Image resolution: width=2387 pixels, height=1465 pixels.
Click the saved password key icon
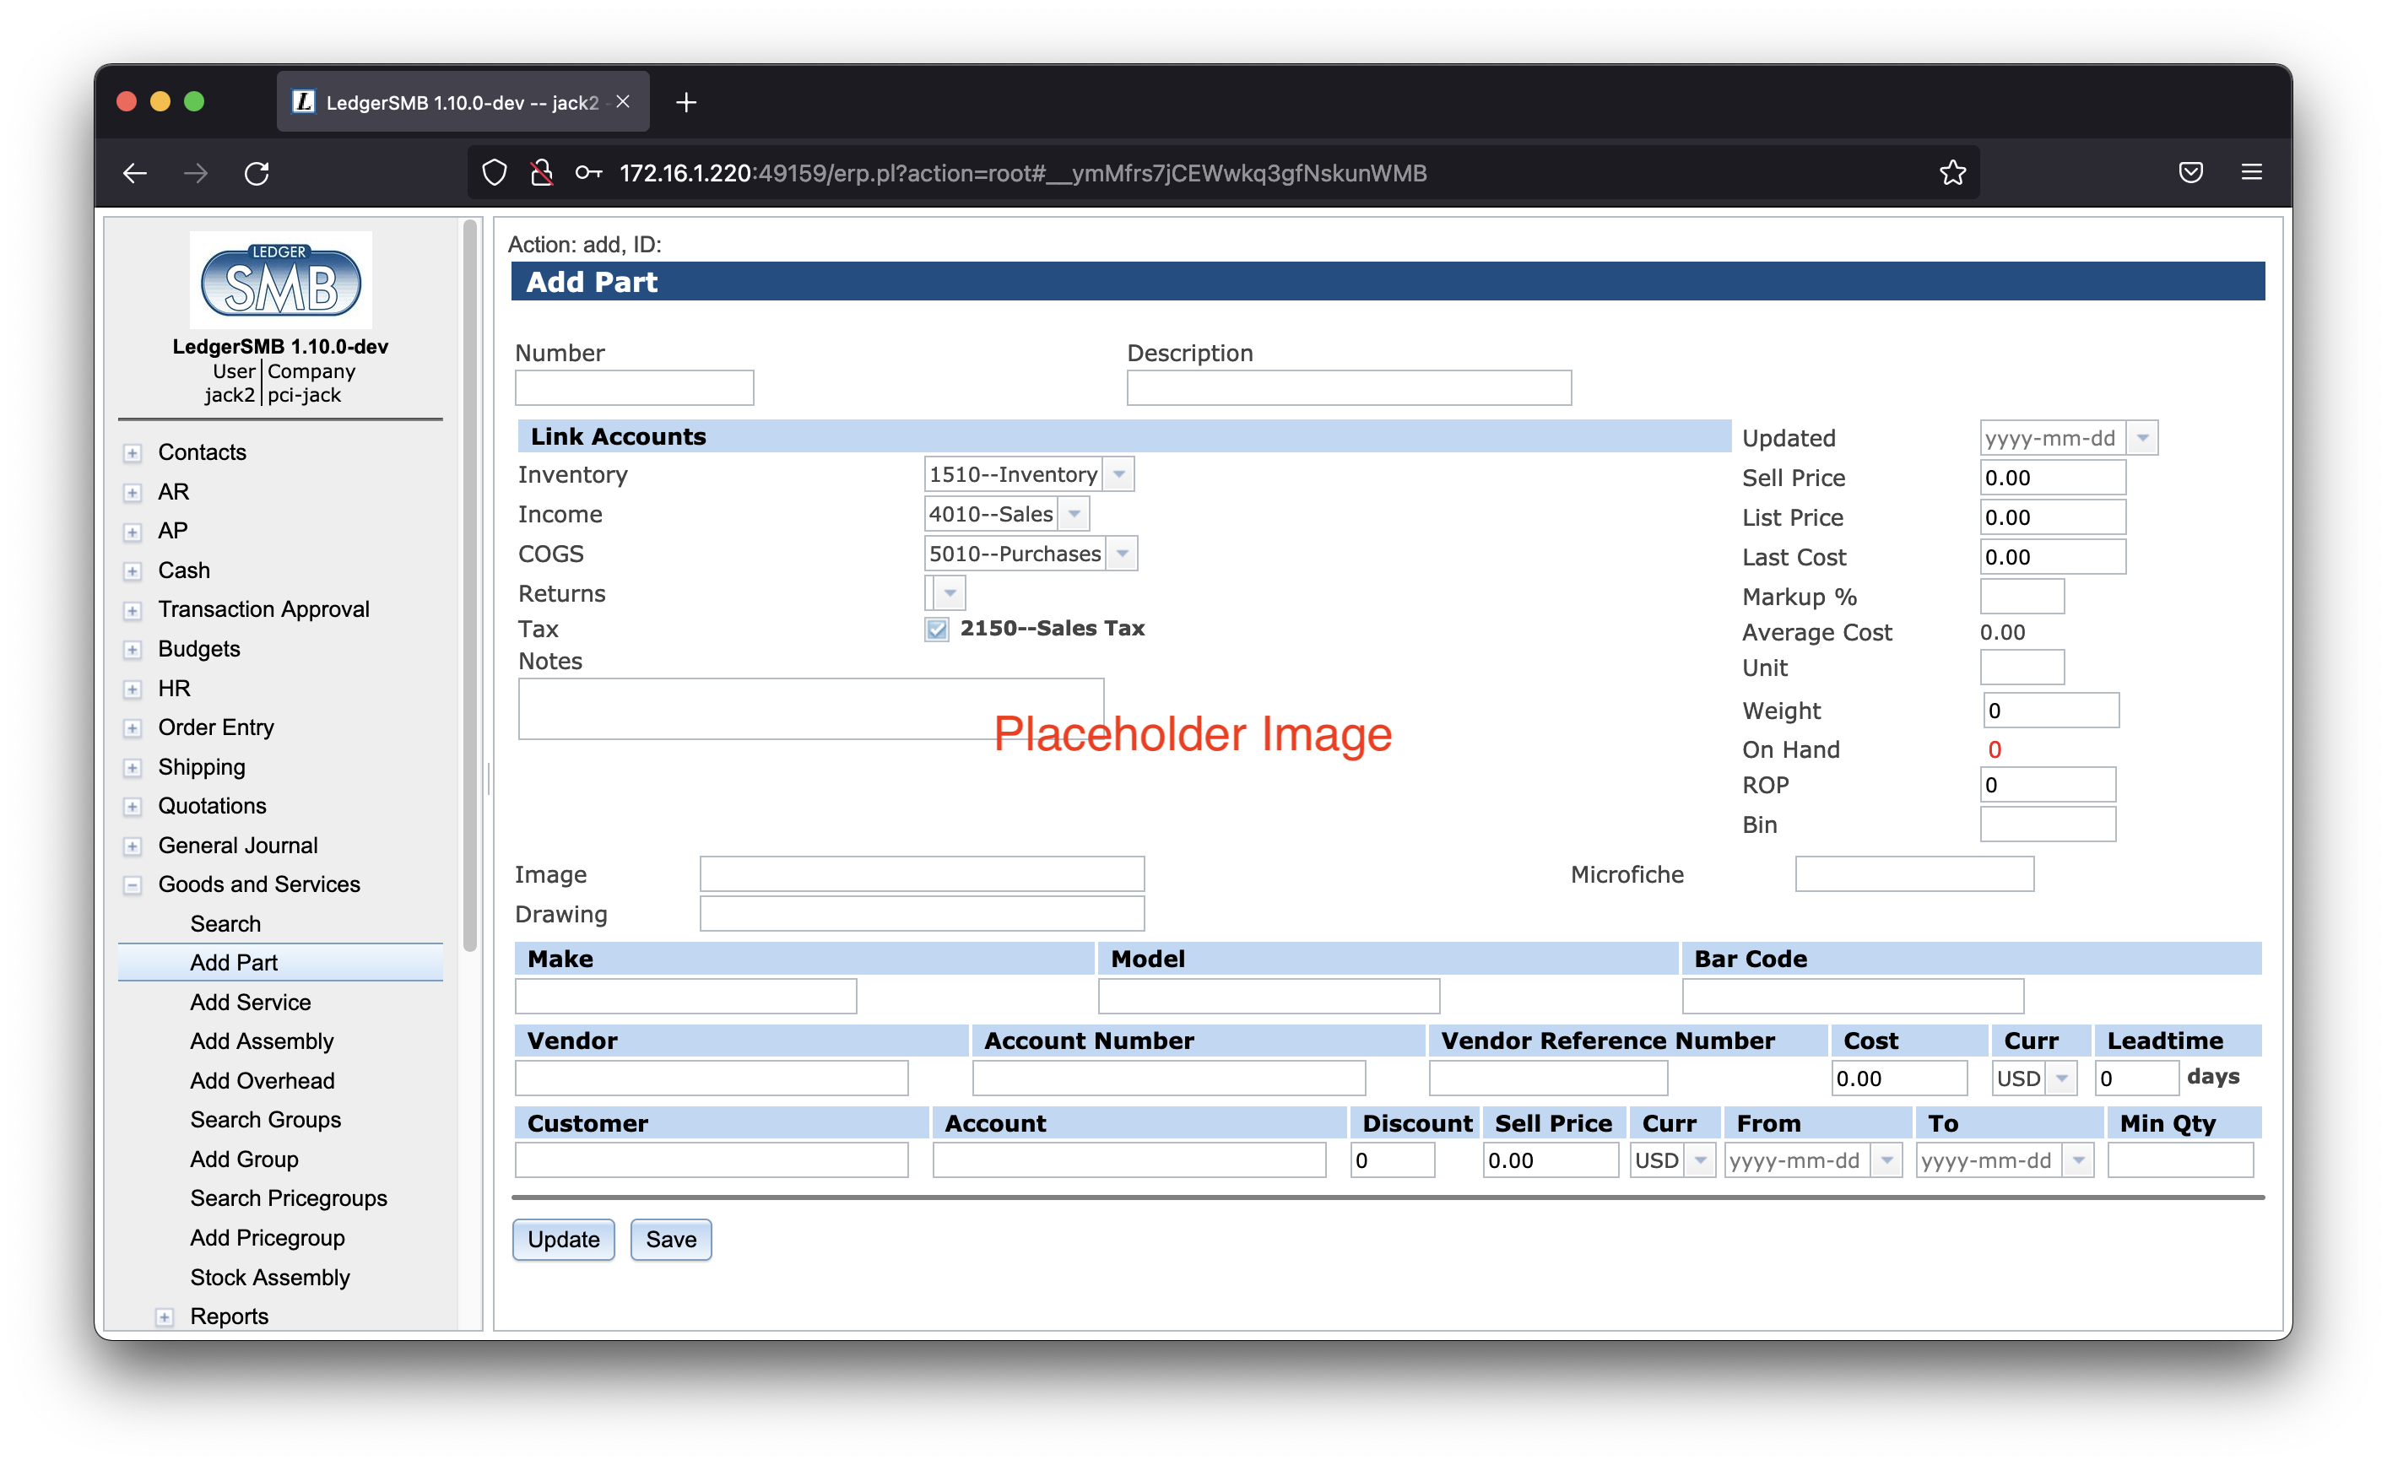pyautogui.click(x=588, y=174)
